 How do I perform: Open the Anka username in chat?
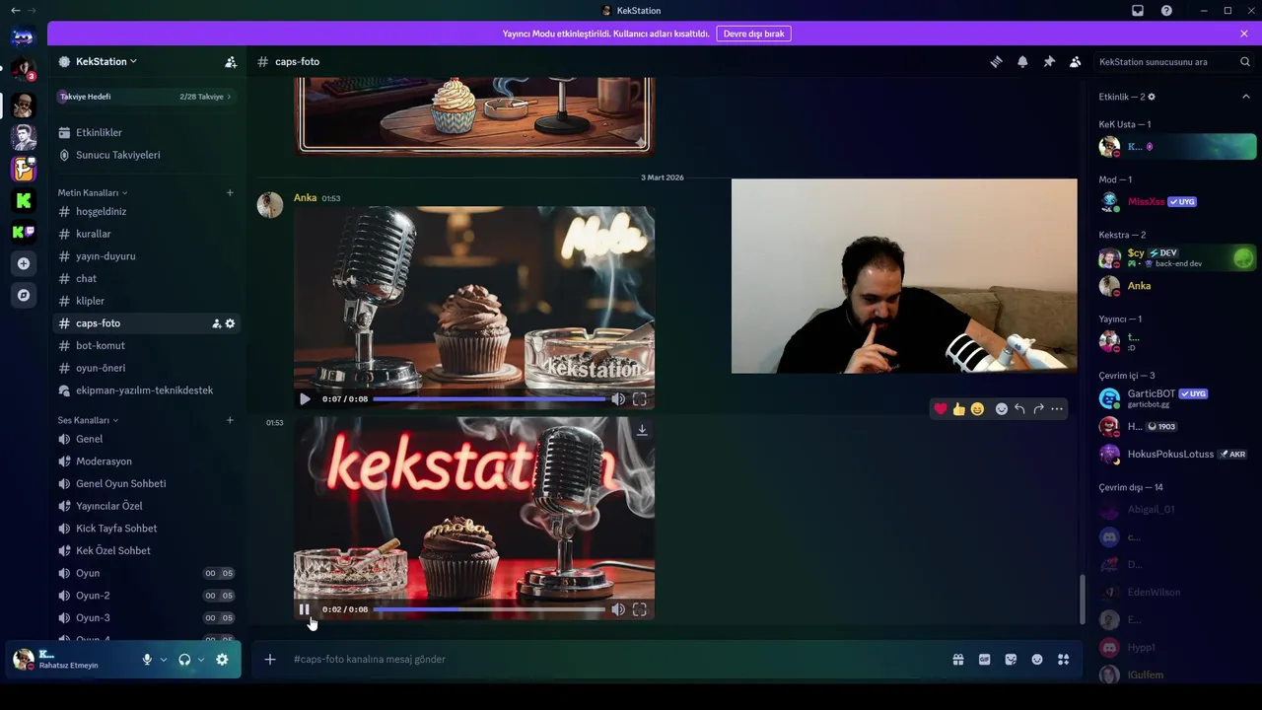(x=305, y=197)
